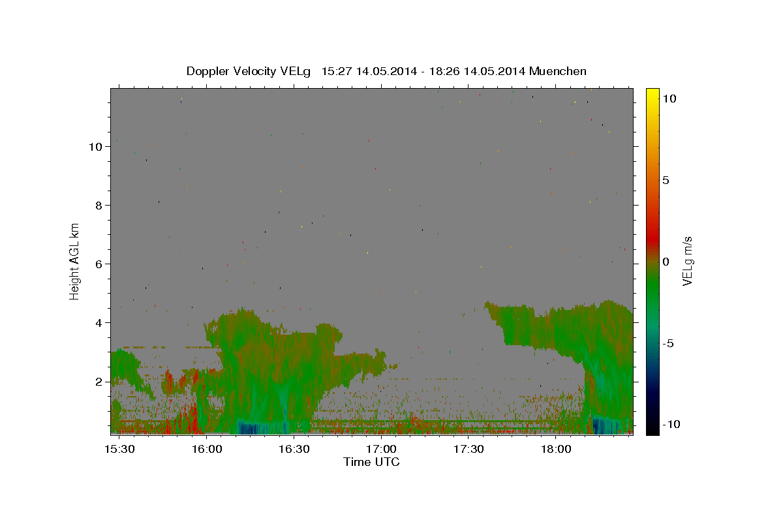Click the "Muenchen" location text in title
The image size is (783, 522).
point(558,71)
